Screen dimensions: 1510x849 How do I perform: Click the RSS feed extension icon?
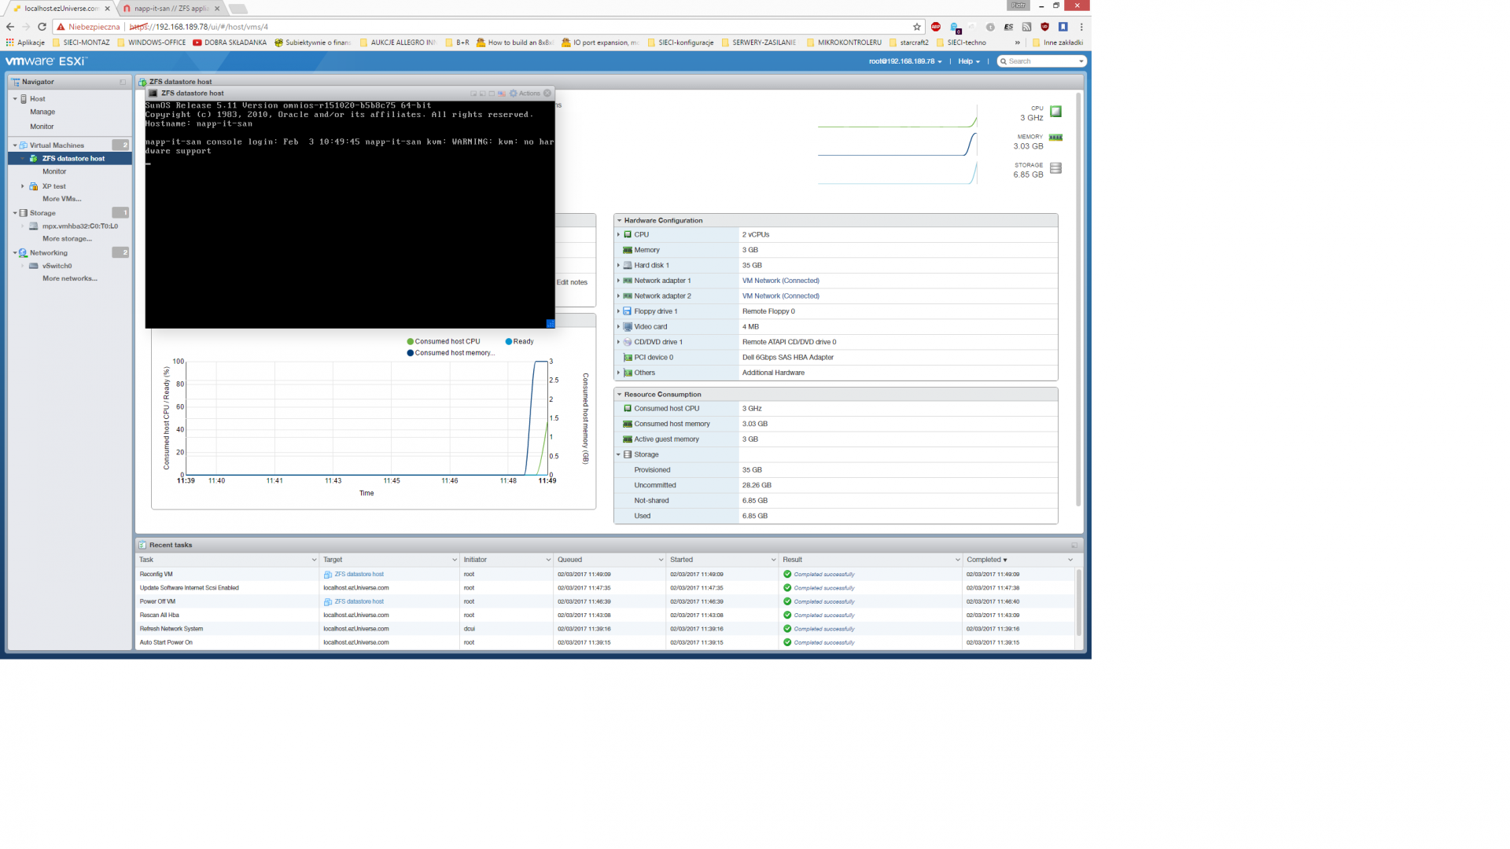(x=1026, y=27)
